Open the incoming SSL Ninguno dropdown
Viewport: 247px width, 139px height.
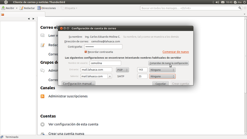click(x=162, y=69)
